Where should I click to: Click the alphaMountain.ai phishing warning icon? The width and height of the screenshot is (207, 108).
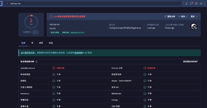point(54,68)
